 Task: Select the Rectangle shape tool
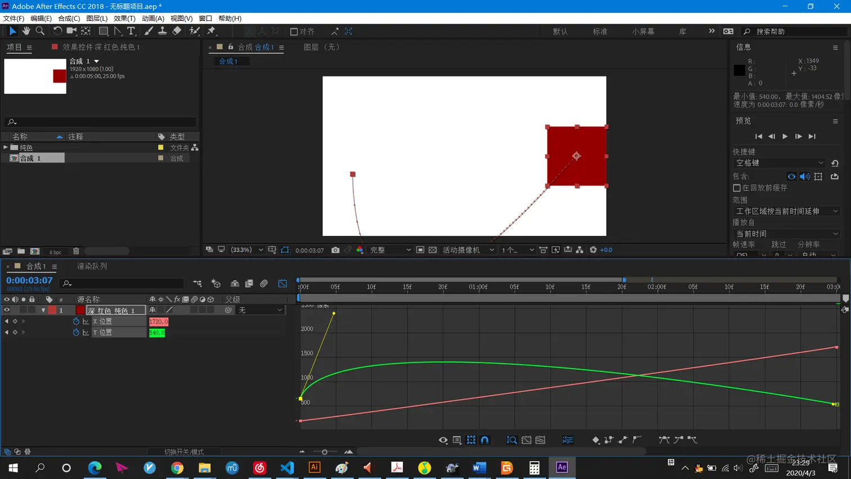click(104, 31)
